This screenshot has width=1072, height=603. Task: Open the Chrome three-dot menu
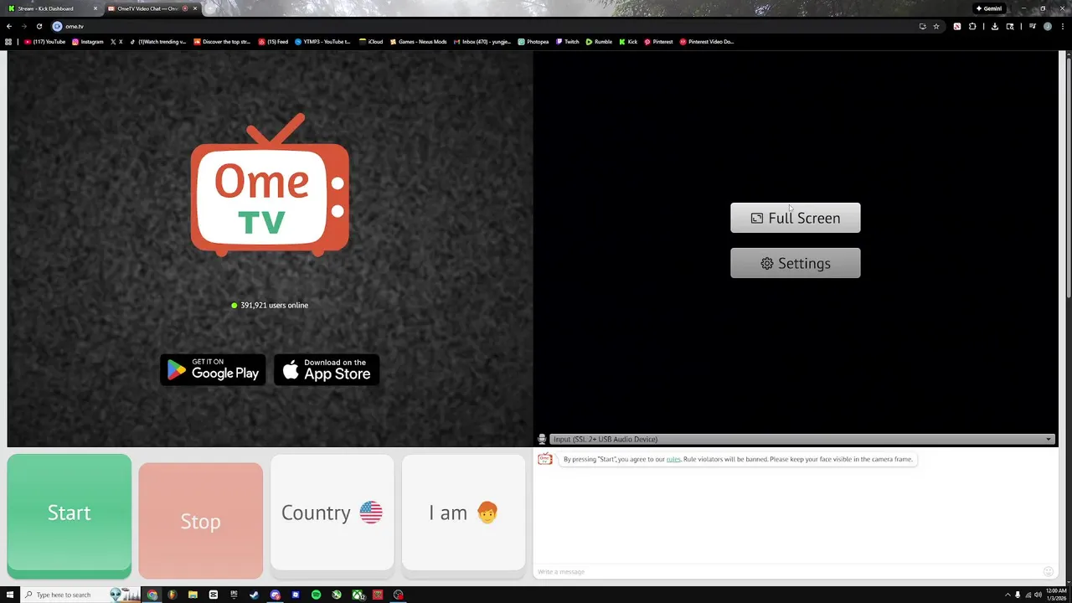point(1063,26)
